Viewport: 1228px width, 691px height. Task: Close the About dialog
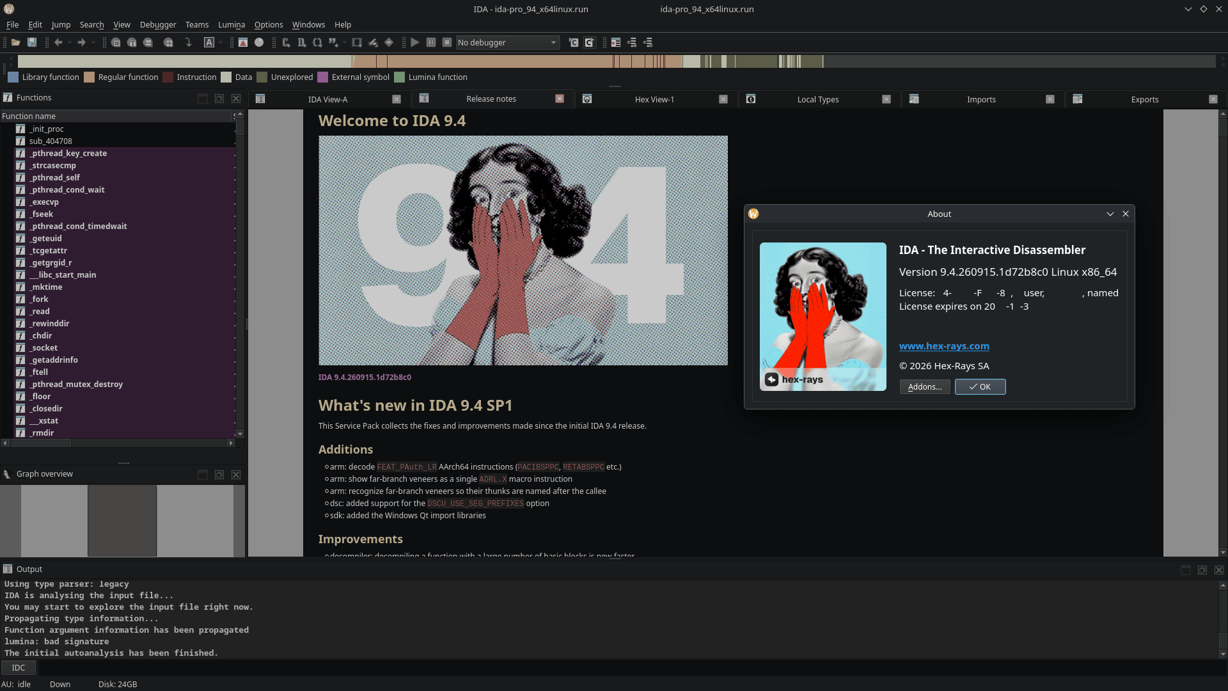(x=1126, y=214)
